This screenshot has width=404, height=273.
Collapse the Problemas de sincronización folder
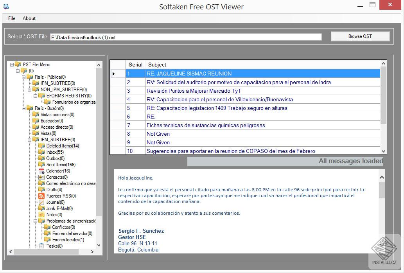coord(36,221)
